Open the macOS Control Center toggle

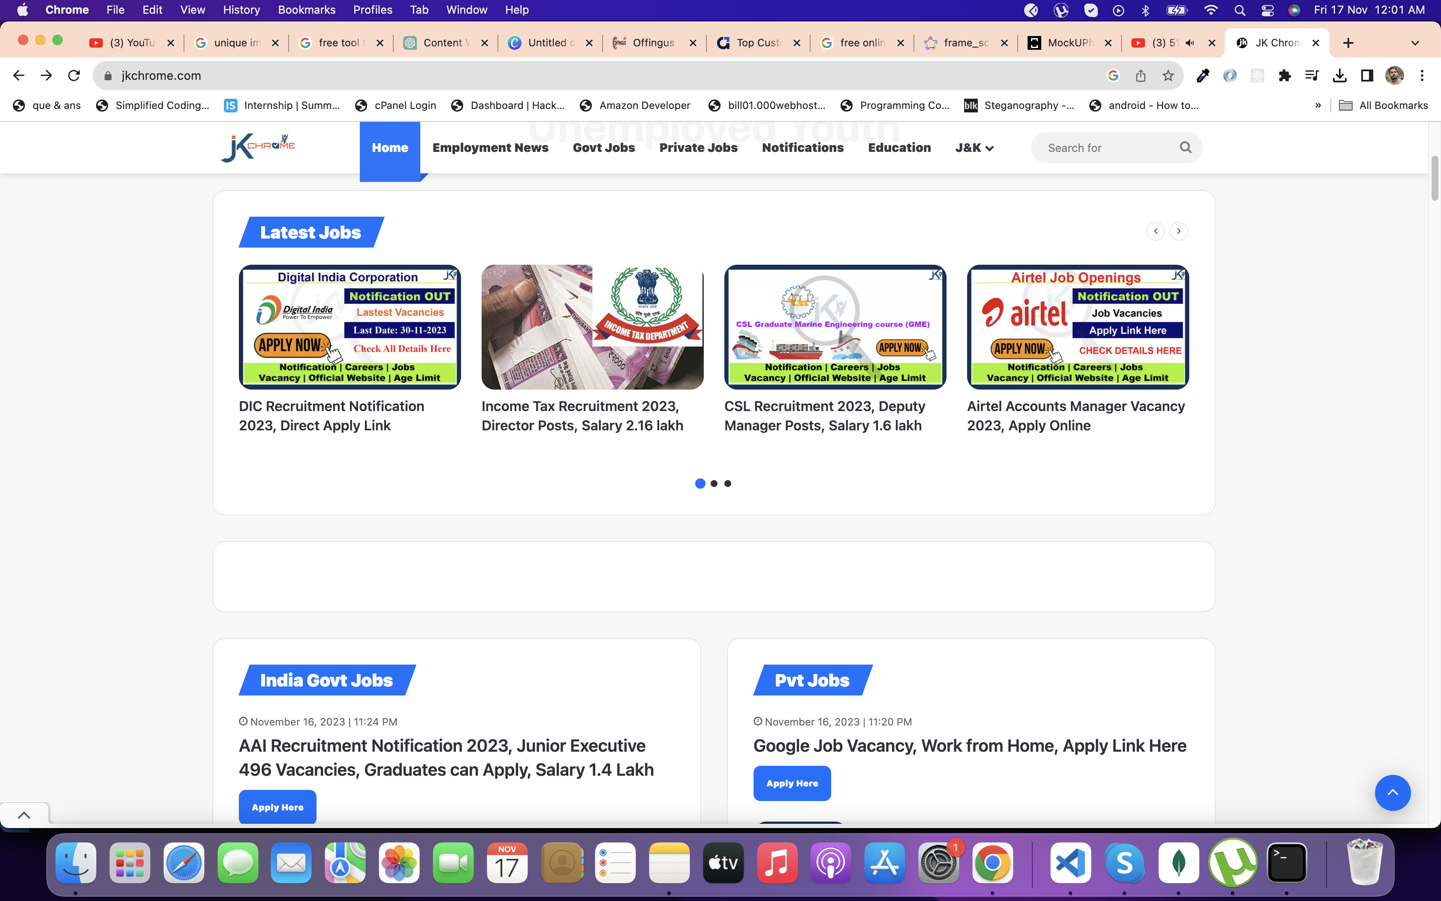[1267, 10]
